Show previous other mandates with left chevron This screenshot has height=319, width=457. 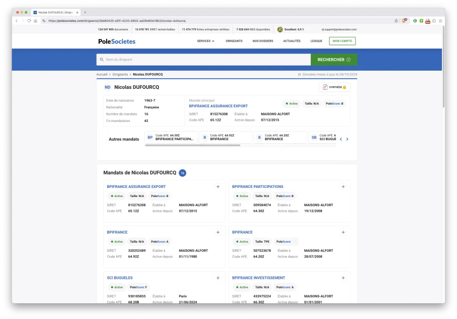pyautogui.click(x=341, y=139)
